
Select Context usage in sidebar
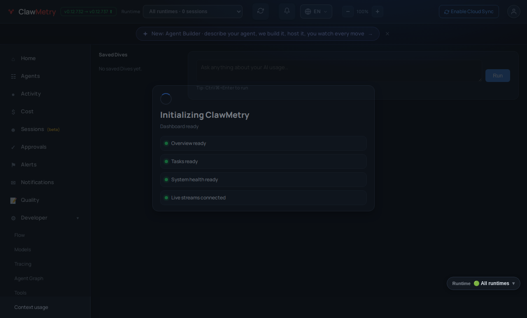click(45, 307)
